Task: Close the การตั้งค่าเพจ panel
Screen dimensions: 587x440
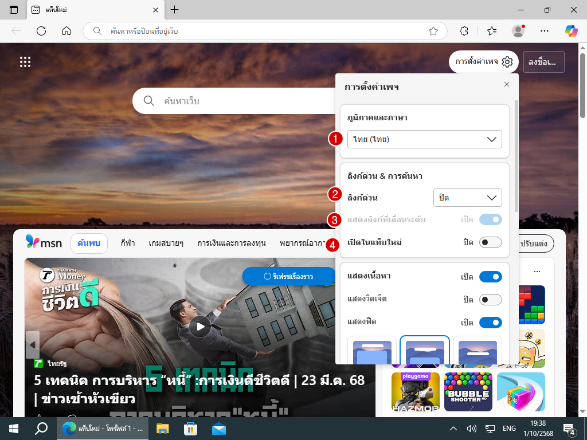Action: click(506, 84)
